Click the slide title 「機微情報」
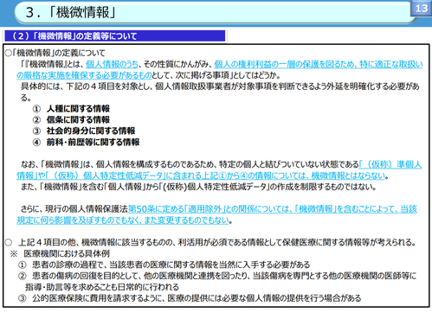Screen dimensions: 432x319 (x=71, y=12)
